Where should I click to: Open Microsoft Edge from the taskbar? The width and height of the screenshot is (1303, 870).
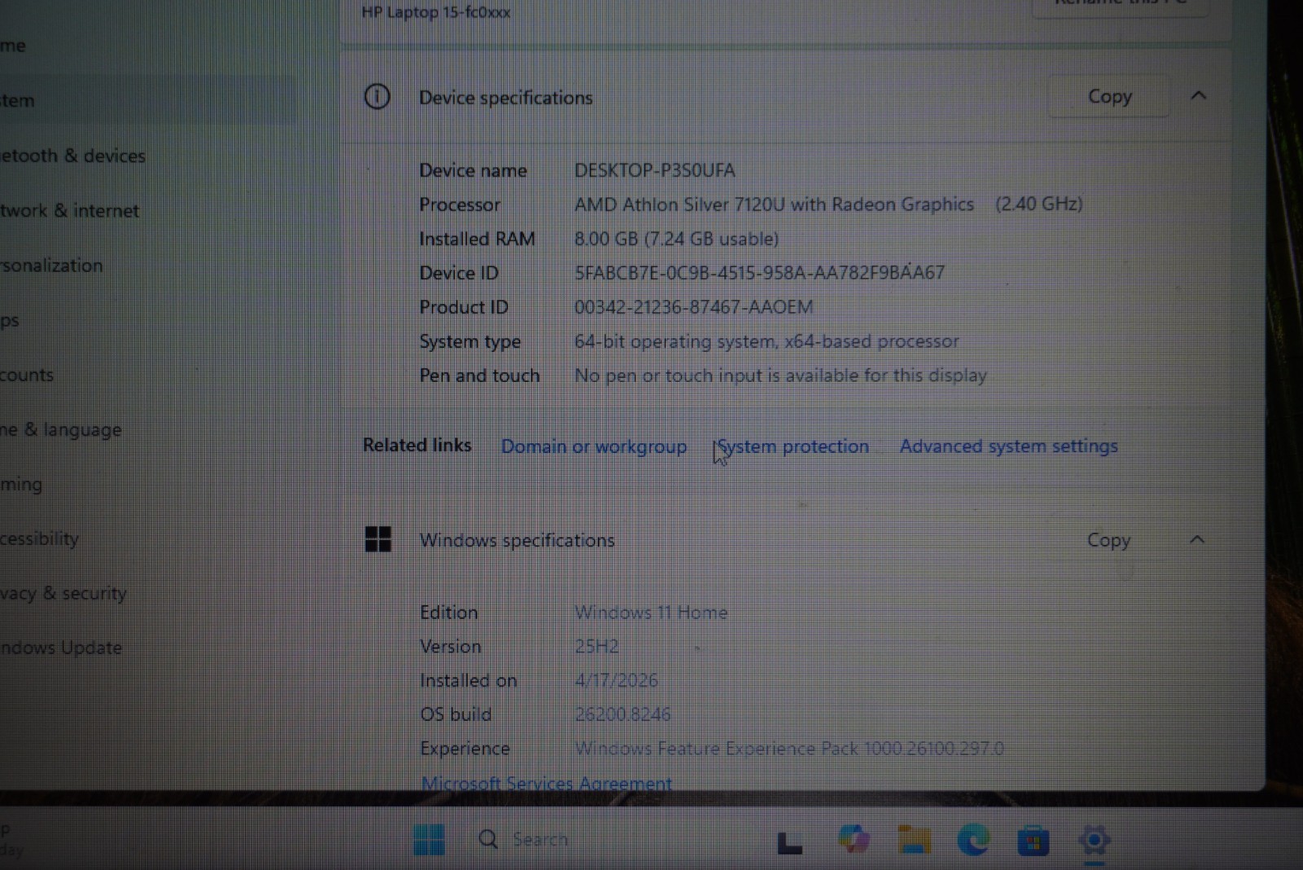[x=973, y=839]
